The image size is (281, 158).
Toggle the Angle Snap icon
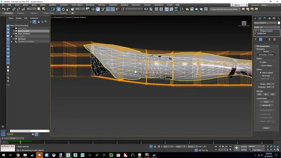tap(108, 9)
